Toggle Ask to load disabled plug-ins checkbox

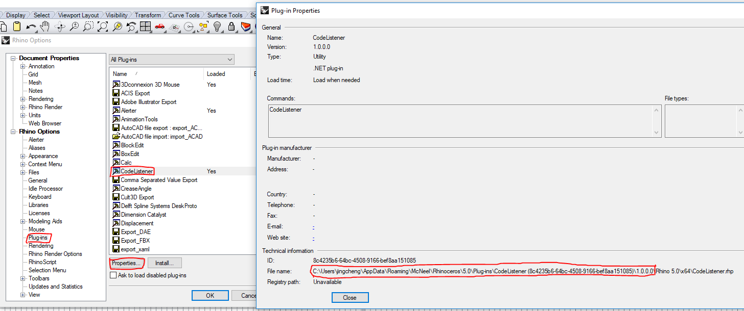[113, 275]
